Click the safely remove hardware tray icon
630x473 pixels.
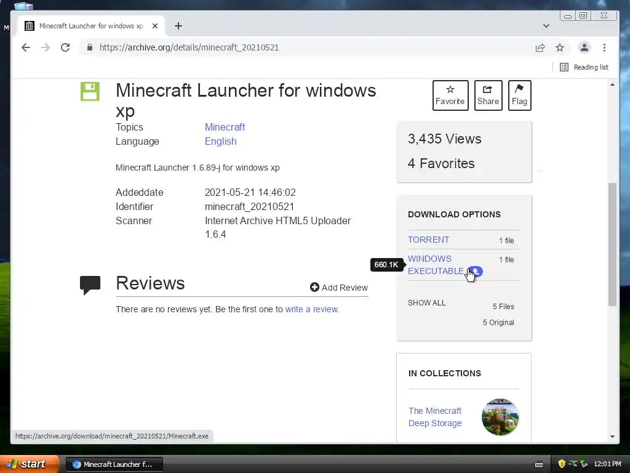coord(584,464)
